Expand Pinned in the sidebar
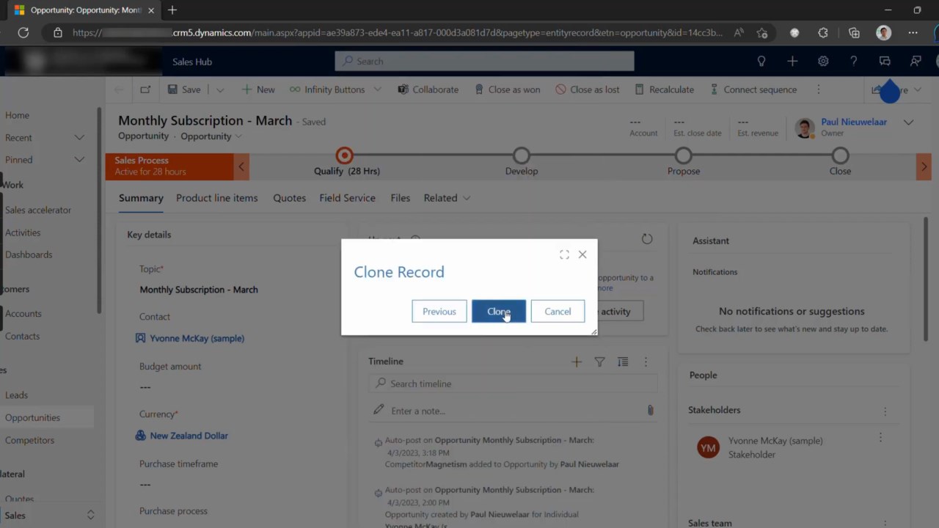 coord(79,160)
